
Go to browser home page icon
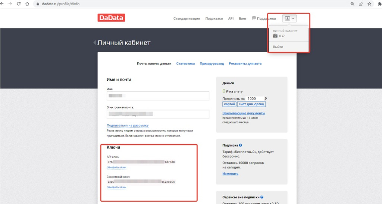[x=27, y=4]
